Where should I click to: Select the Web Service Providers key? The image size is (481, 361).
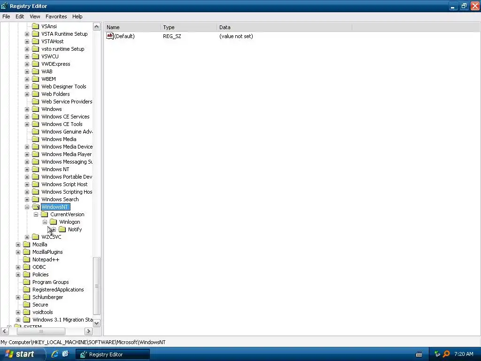(x=67, y=102)
